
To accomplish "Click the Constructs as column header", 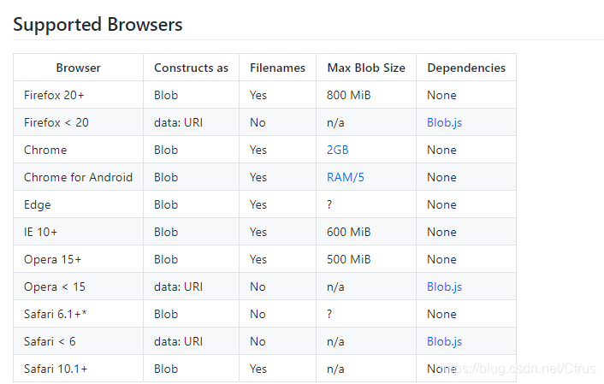I will (191, 68).
